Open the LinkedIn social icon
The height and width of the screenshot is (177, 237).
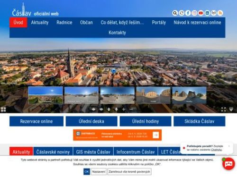tap(207, 13)
